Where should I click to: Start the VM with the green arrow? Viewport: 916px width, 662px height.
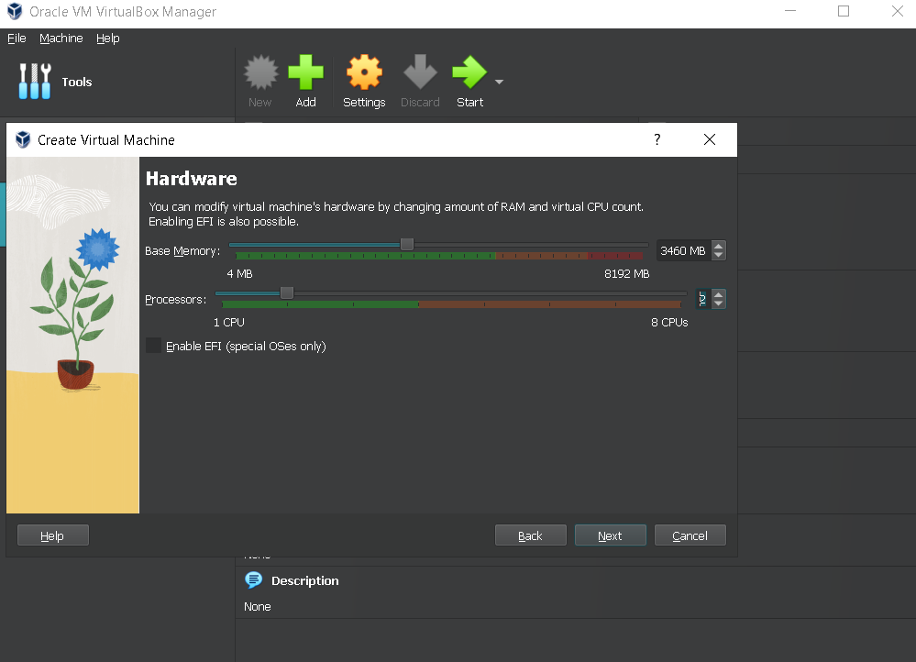[469, 72]
